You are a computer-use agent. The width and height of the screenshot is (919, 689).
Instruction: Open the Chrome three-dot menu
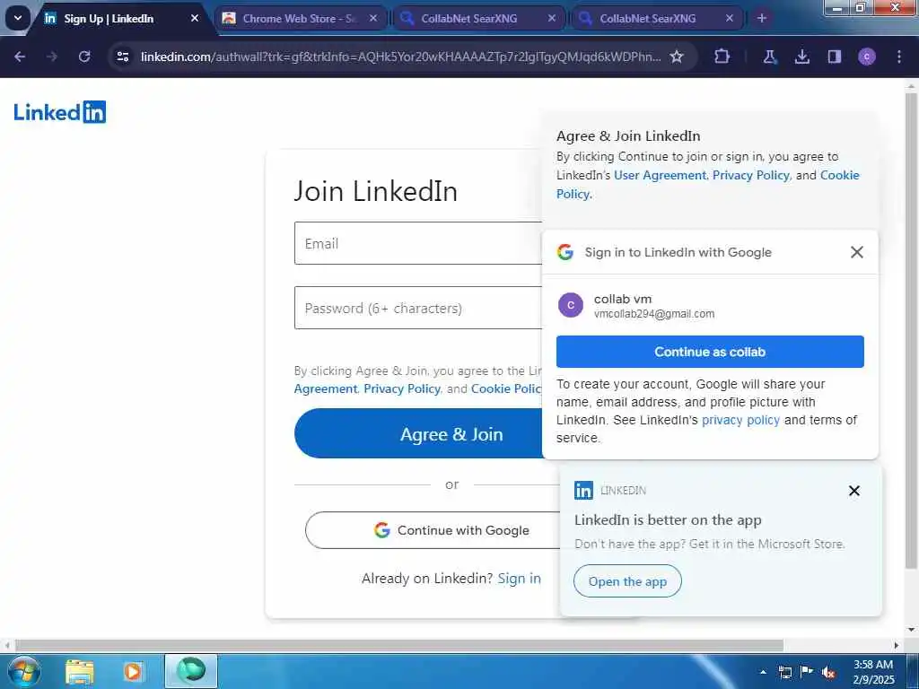899,57
